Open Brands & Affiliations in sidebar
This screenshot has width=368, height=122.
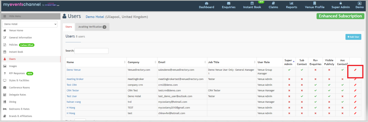21,116
